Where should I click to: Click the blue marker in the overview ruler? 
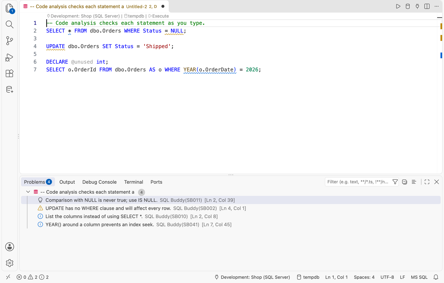tap(441, 55)
